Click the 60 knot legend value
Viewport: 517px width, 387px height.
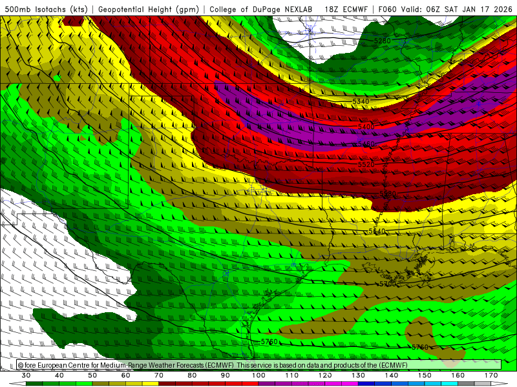click(125, 375)
